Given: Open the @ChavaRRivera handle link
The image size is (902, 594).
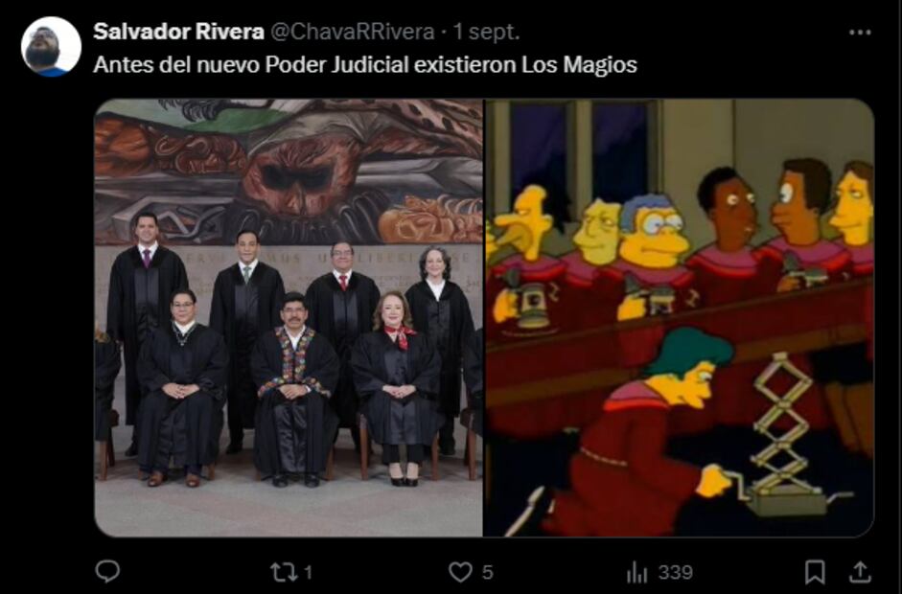Looking at the screenshot, I should coord(352,33).
